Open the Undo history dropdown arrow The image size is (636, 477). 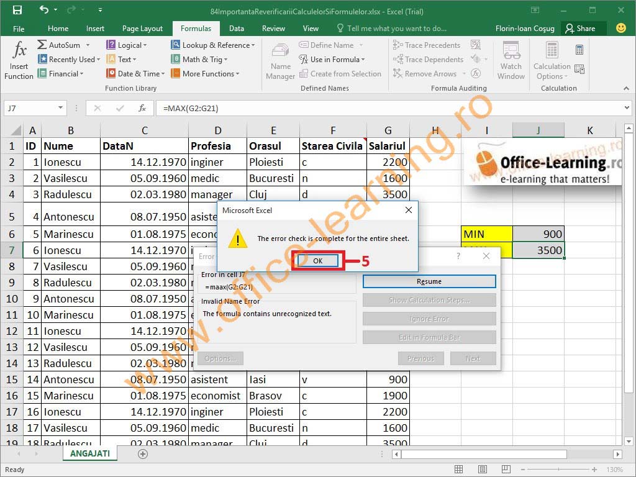pos(55,10)
